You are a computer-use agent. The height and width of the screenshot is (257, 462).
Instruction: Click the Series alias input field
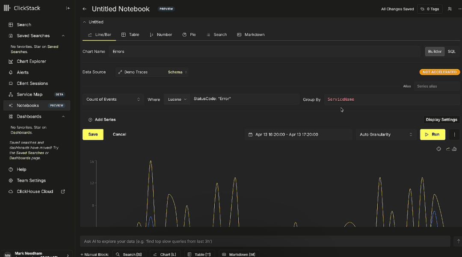[x=437, y=86]
